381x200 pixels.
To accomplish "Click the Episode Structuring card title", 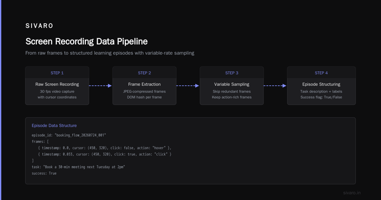I will coord(321,84).
